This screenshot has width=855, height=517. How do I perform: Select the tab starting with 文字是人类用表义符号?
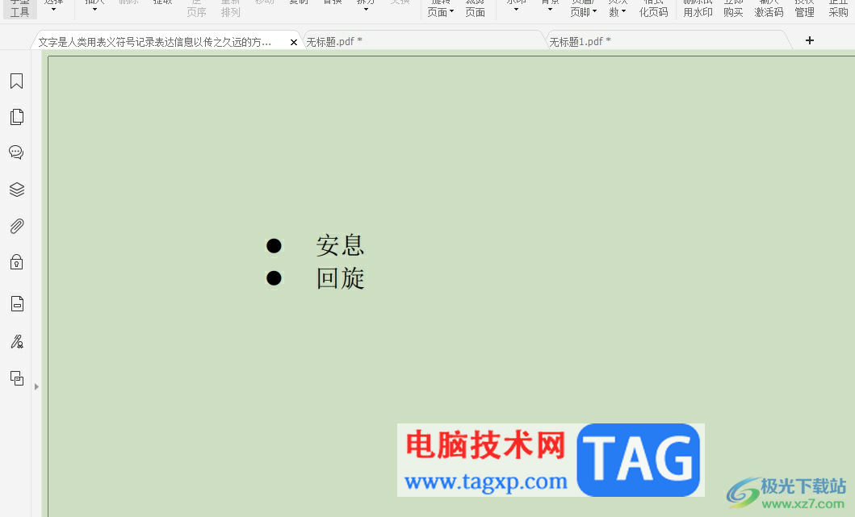(155, 42)
